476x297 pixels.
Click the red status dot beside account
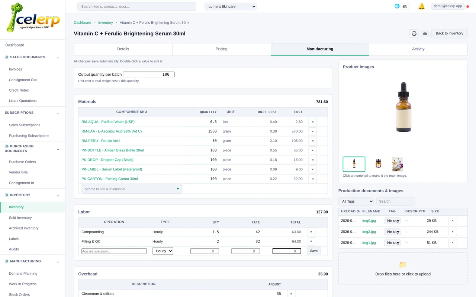click(468, 7)
